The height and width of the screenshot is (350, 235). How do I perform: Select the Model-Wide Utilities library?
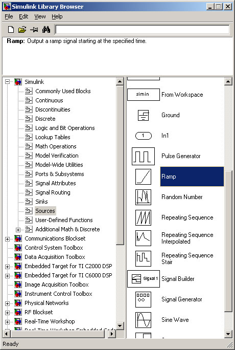59,165
